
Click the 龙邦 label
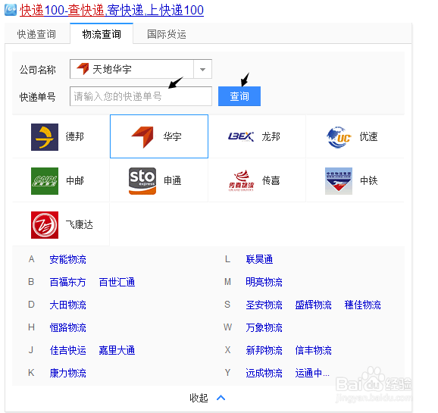(x=271, y=136)
